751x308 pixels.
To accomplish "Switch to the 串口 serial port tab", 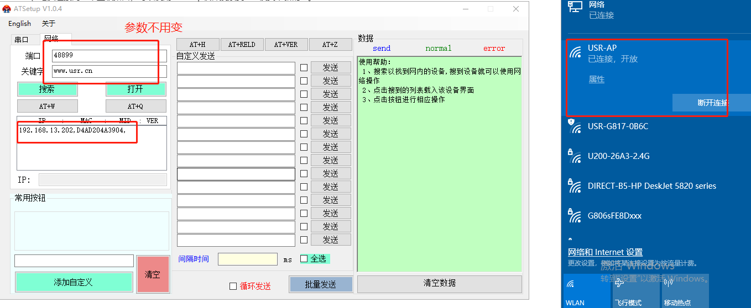I will point(22,39).
